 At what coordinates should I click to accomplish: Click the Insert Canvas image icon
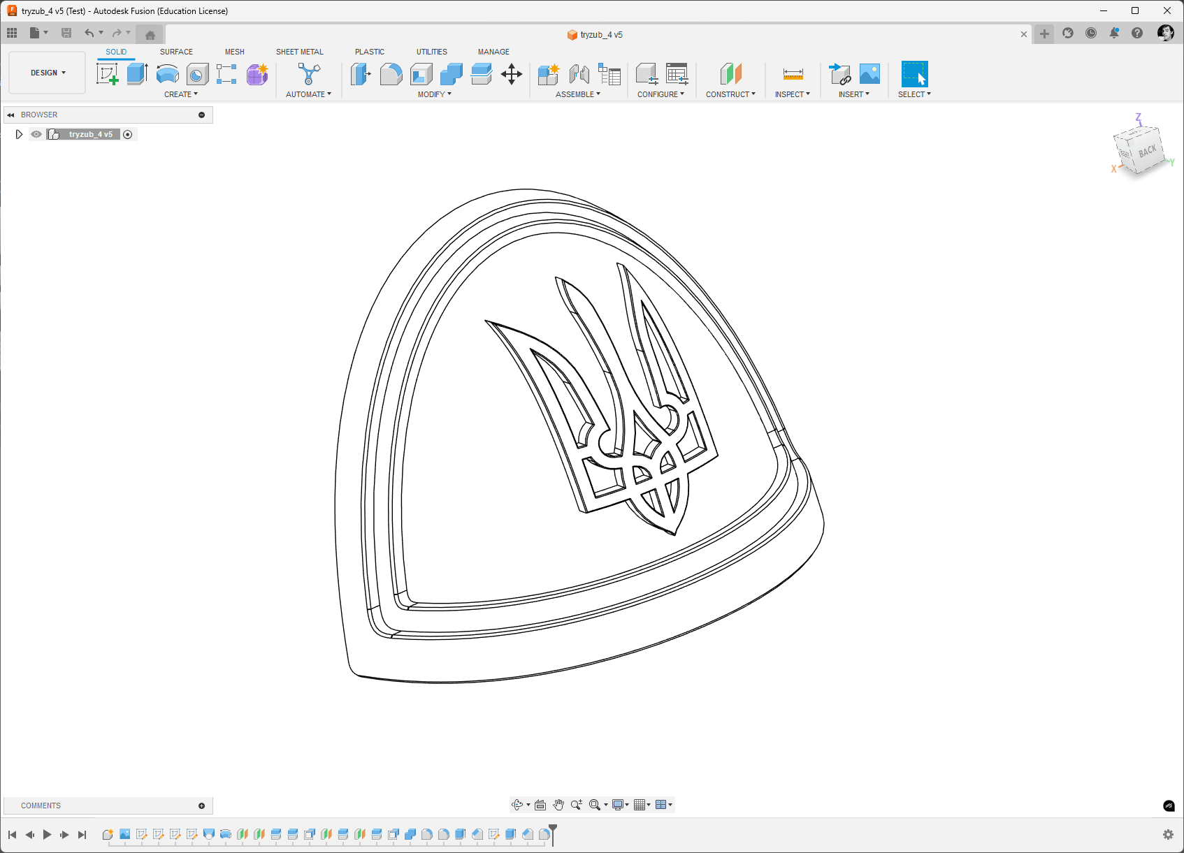[869, 74]
